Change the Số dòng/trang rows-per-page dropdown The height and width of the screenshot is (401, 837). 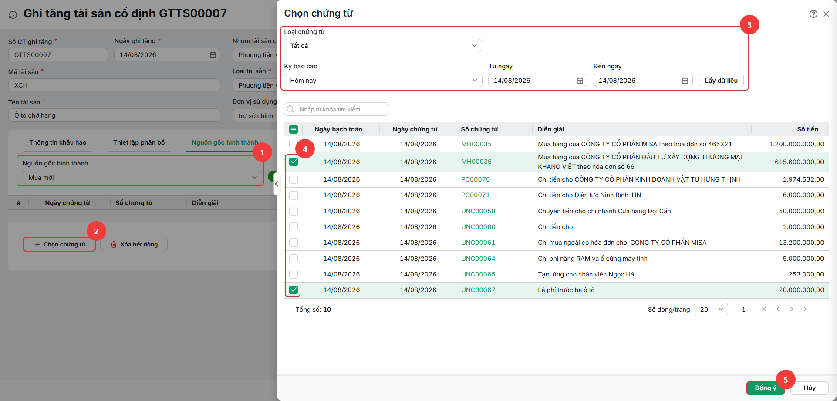click(711, 310)
